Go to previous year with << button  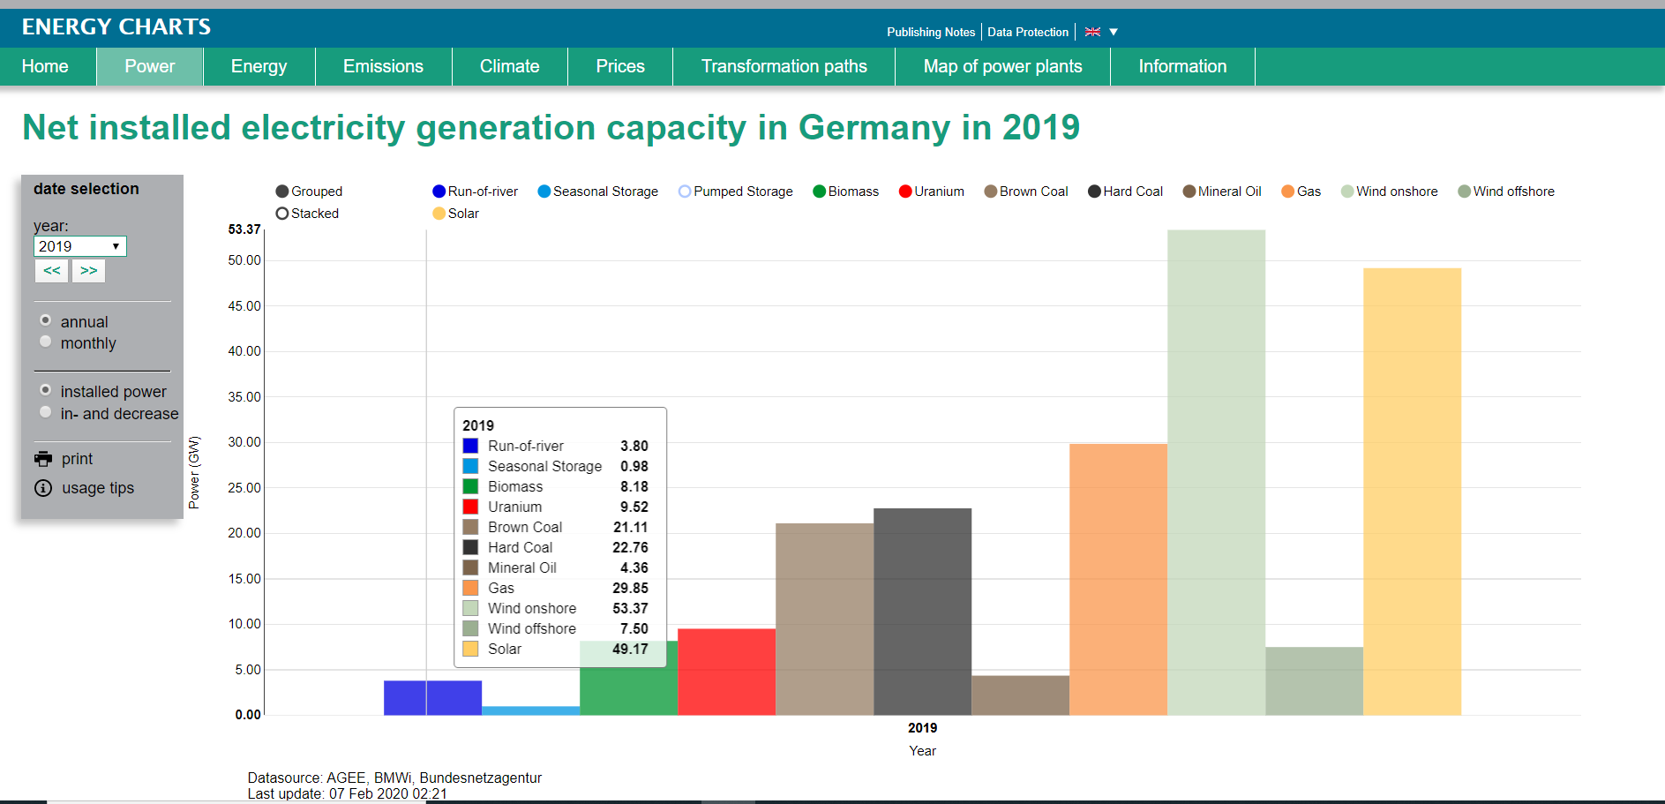coord(52,271)
